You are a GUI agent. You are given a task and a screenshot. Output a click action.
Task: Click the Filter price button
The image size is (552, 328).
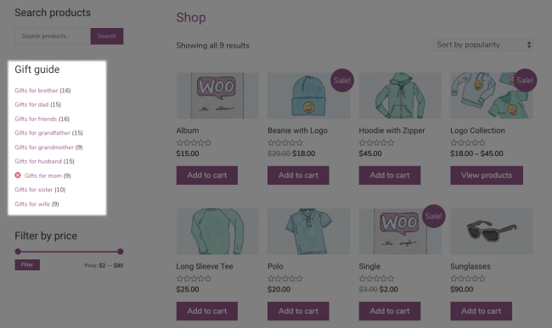coord(27,264)
